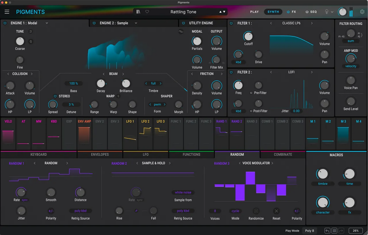Open the Engine 1 Modal type dropdown
The width and height of the screenshot is (368, 235).
coord(47,23)
